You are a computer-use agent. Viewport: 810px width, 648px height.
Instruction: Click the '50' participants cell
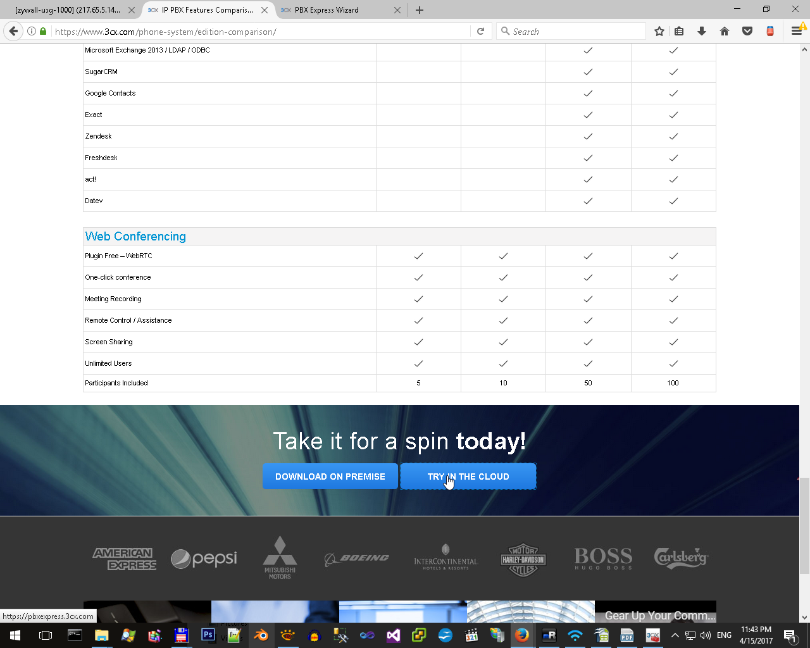point(588,383)
